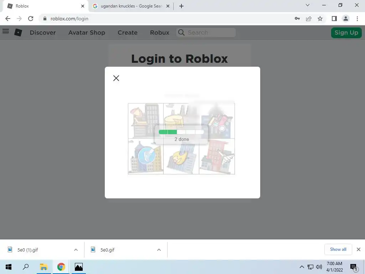365x274 pixels.
Task: Open the Windows Start menu
Action: pos(9,267)
